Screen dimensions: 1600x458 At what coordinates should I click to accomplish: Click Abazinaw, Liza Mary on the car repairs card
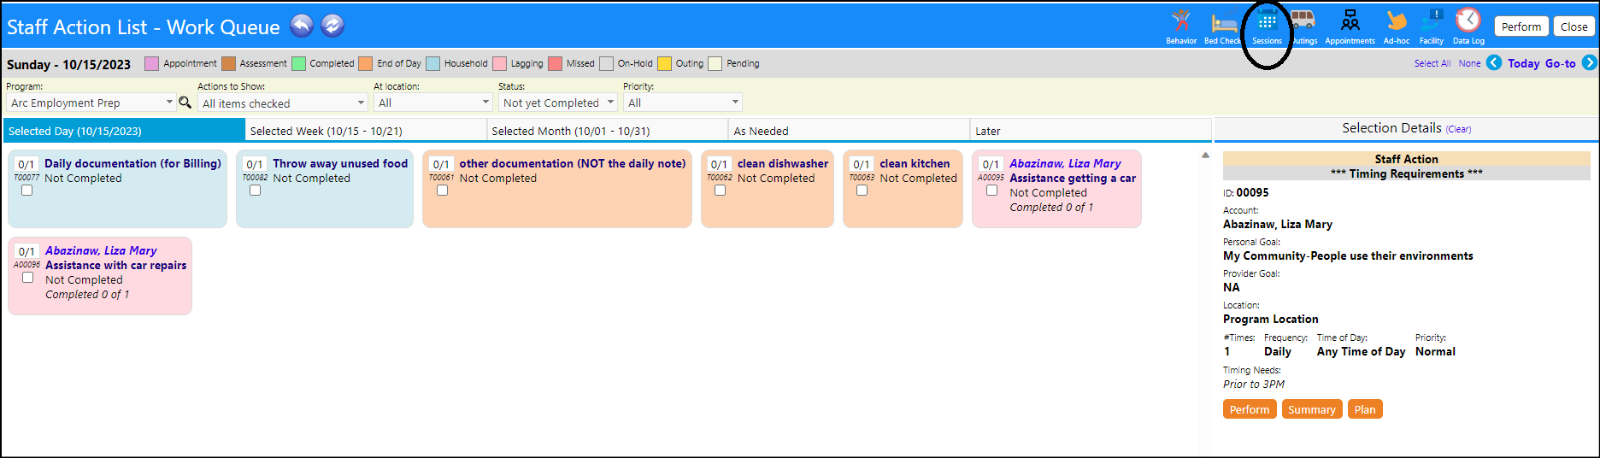coord(101,250)
